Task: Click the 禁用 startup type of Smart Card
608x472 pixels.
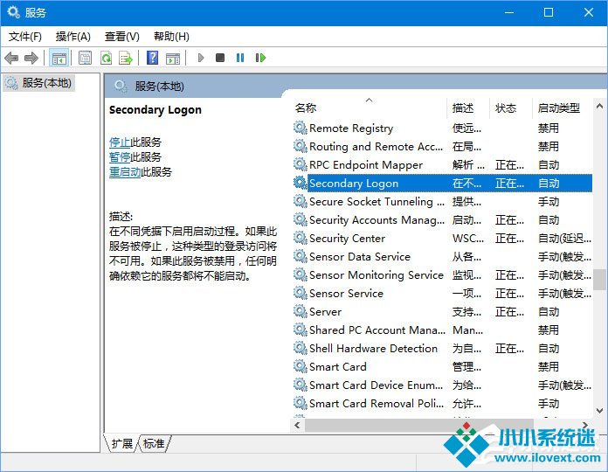Action: click(x=548, y=366)
